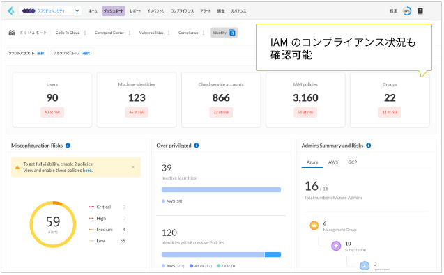444x275 pixels.
Task: Open the コンプライアンス menu
Action: click(x=183, y=10)
